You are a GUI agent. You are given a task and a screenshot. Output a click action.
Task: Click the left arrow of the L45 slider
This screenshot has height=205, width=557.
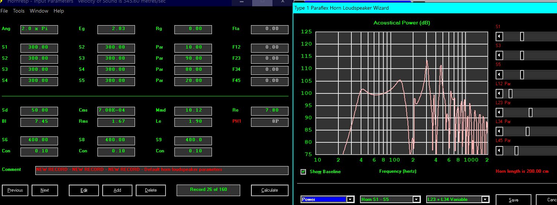pyautogui.click(x=499, y=151)
